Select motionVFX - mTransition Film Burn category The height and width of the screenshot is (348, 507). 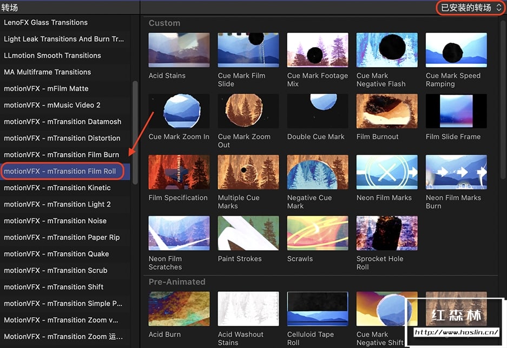click(65, 155)
